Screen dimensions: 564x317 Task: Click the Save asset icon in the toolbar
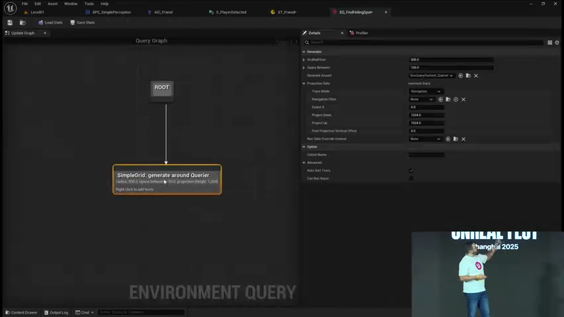pos(9,22)
